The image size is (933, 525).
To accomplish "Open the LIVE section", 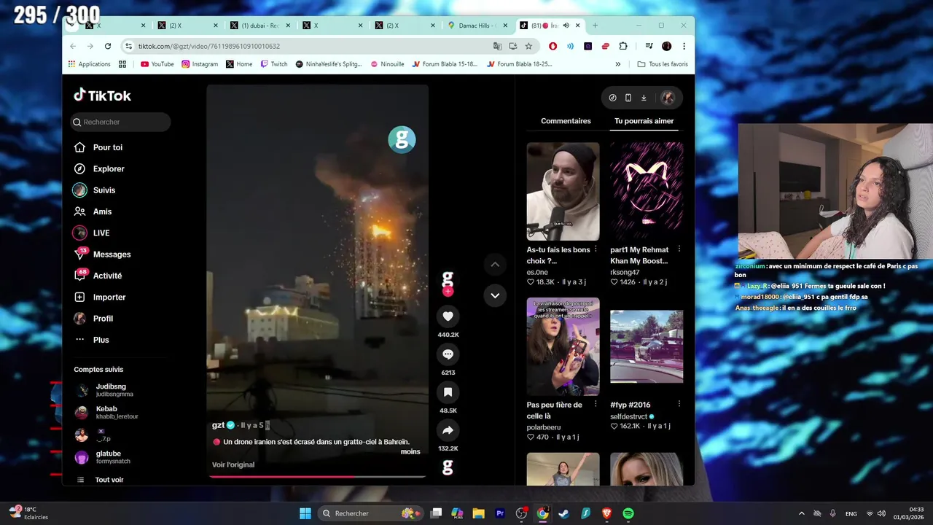I will (x=101, y=233).
